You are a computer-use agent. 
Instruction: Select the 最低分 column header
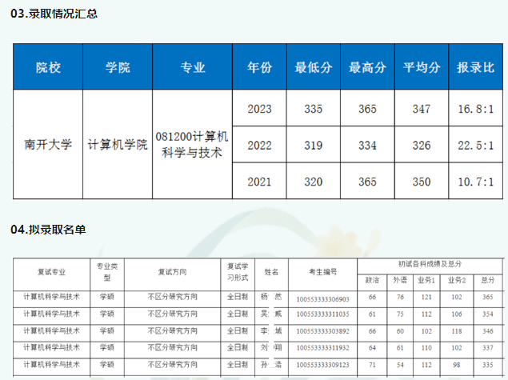pos(314,67)
